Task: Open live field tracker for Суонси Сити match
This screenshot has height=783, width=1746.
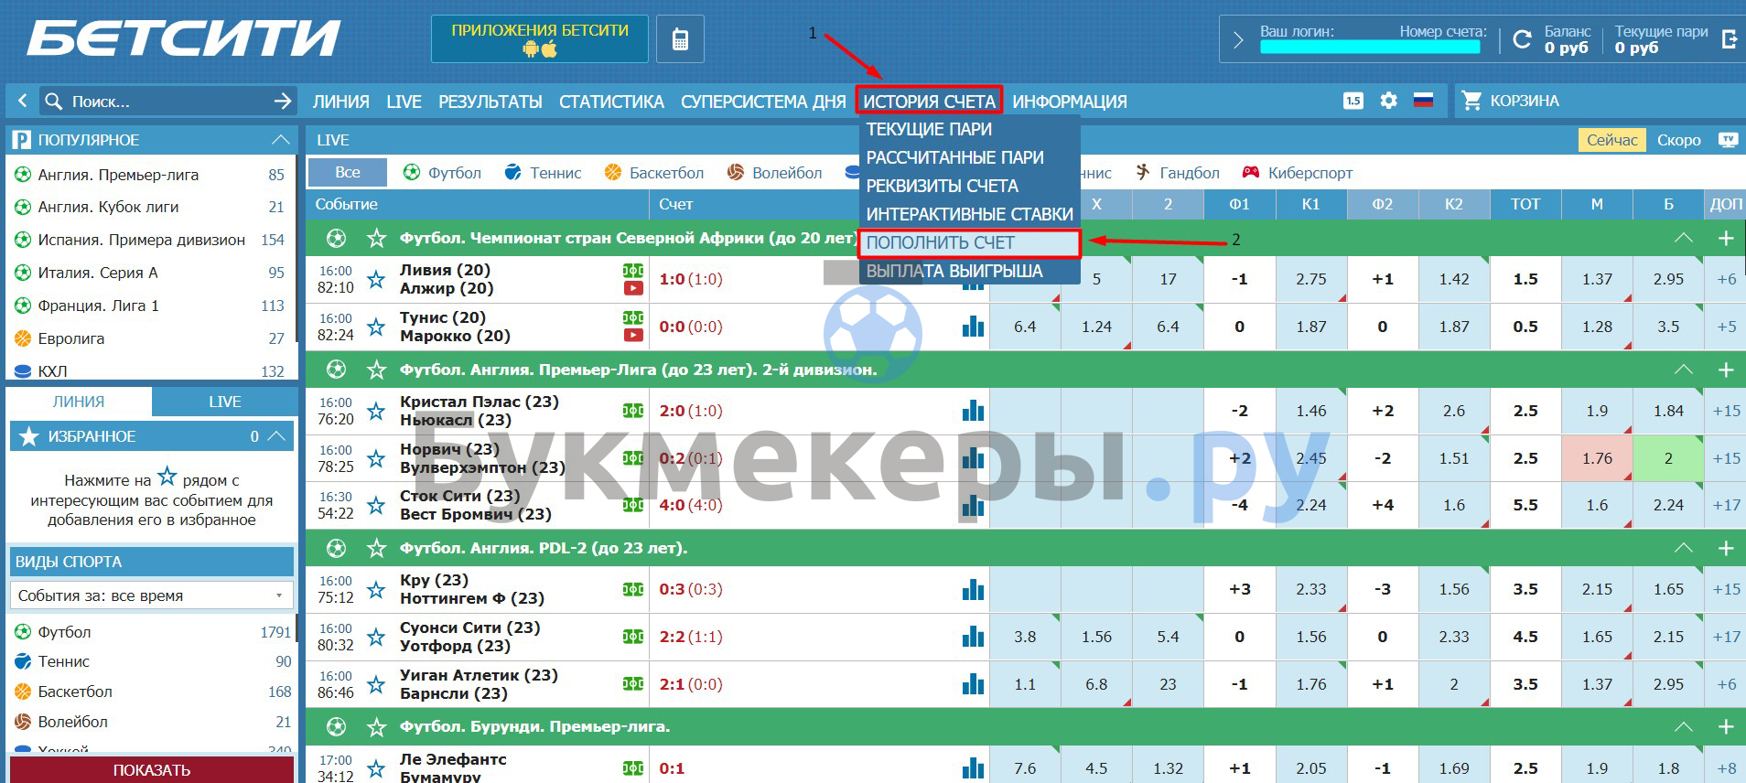Action: (x=633, y=637)
